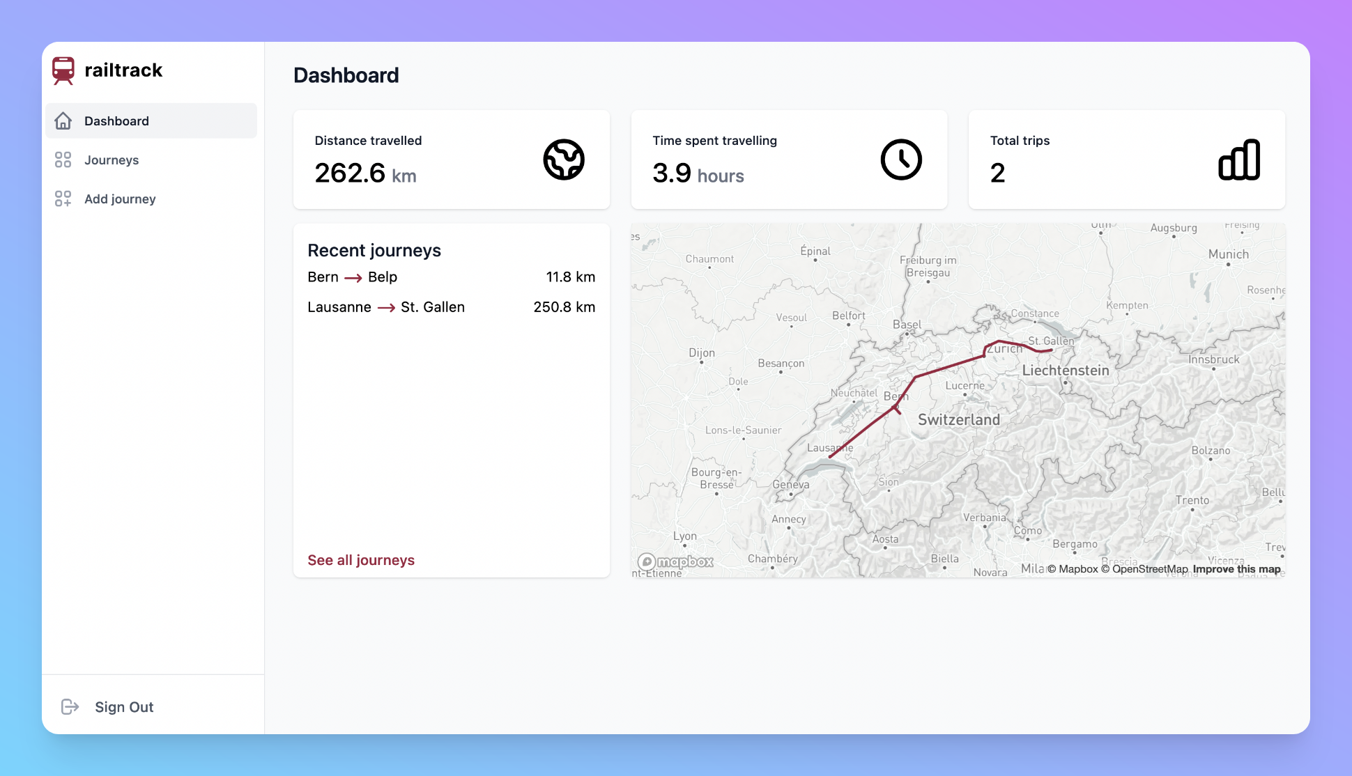The width and height of the screenshot is (1352, 776).
Task: Click the globe icon on Distance travelled
Action: point(563,160)
